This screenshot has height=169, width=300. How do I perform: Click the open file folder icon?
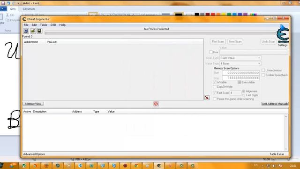tap(33, 31)
